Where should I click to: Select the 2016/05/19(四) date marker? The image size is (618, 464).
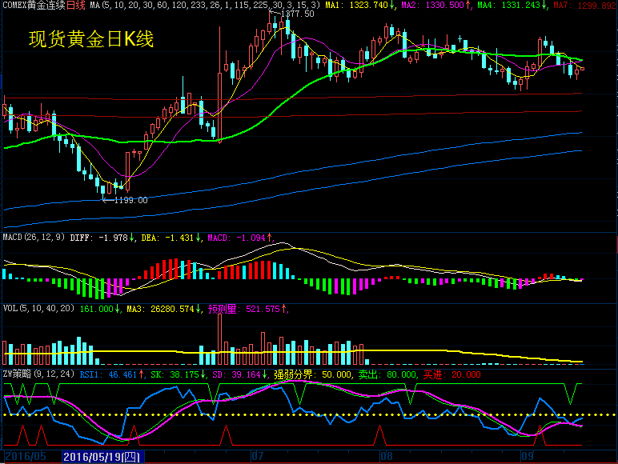(x=102, y=457)
